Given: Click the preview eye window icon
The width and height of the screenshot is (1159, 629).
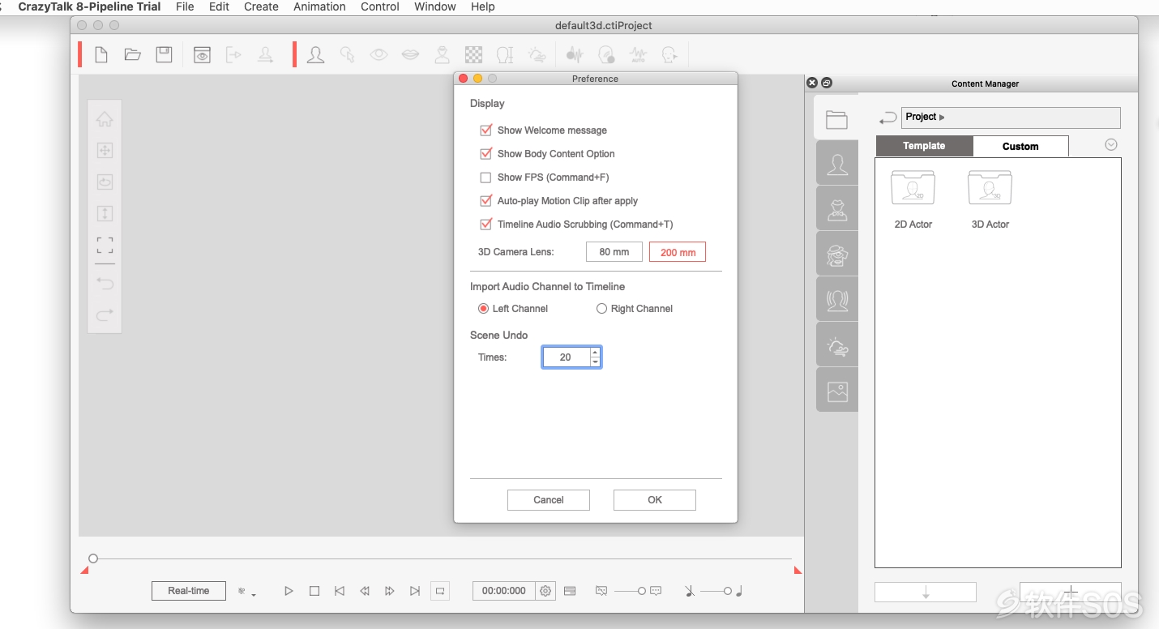Looking at the screenshot, I should 202,54.
